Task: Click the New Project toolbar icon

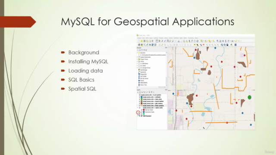Action: (x=139, y=41)
